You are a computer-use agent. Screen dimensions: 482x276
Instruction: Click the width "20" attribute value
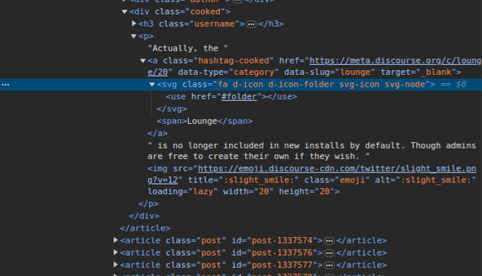pos(264,191)
